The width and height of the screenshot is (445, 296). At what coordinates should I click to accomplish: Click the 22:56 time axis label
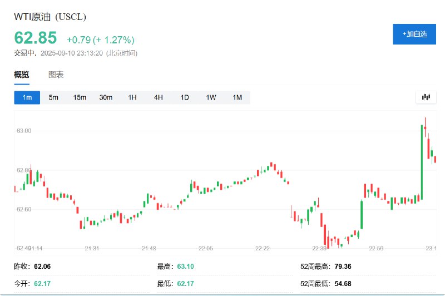(376, 249)
